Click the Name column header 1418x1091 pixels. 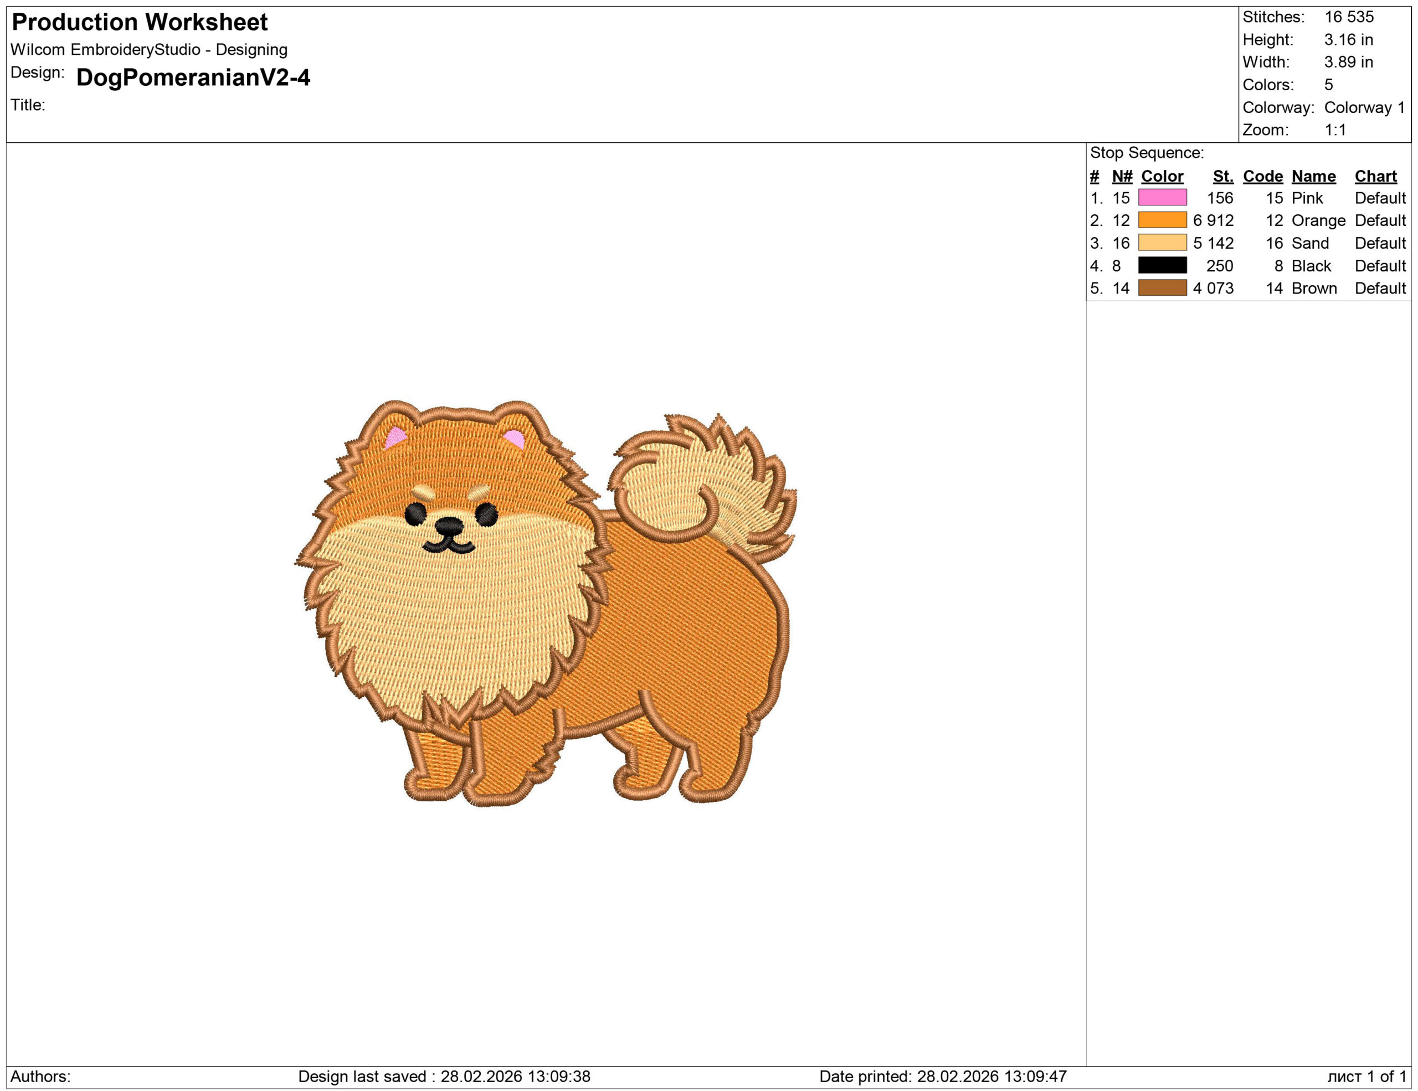(x=1313, y=177)
